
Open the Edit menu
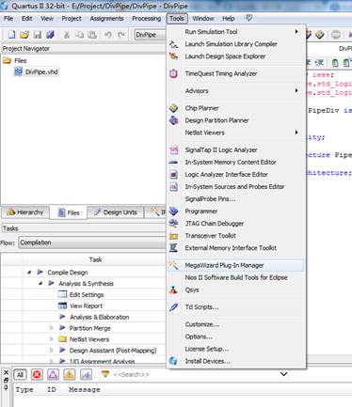[x=27, y=19]
